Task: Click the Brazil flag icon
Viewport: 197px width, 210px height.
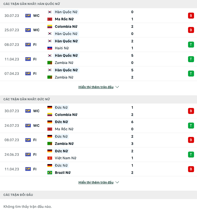Action: coord(50,173)
